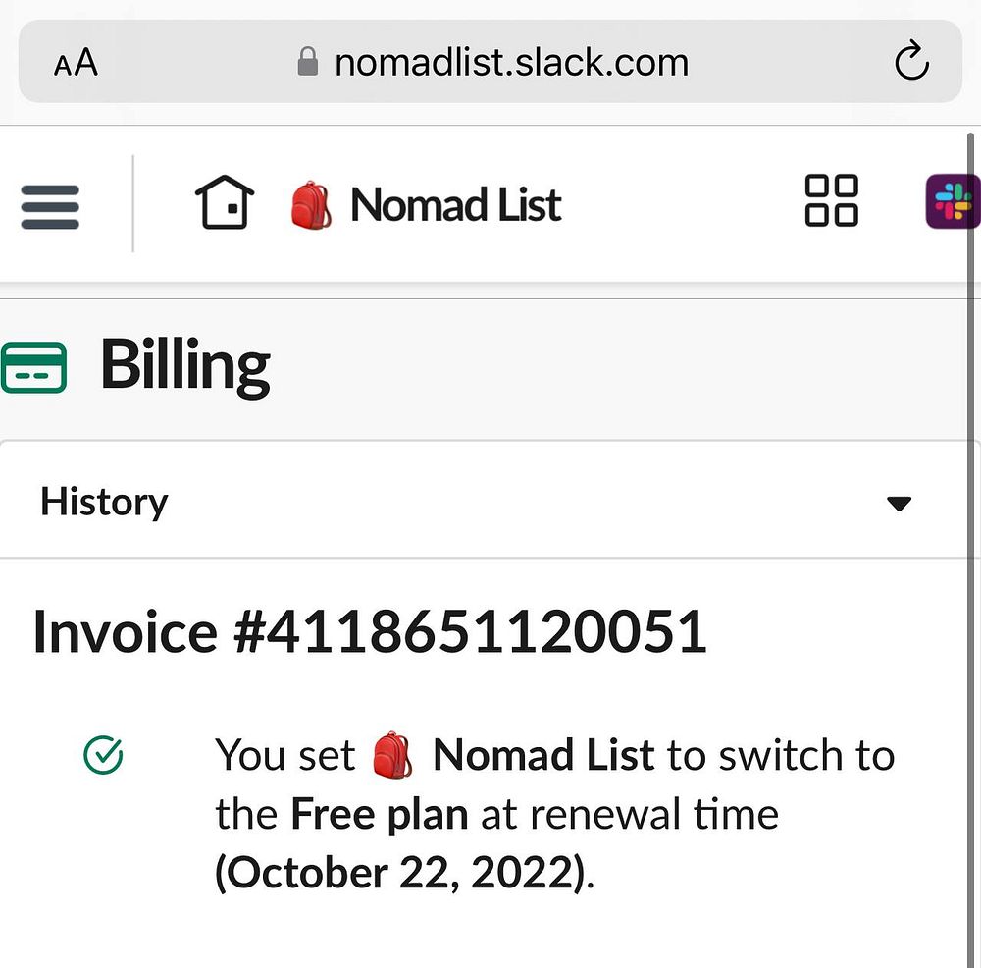Tap nomadlist.slack.com address bar
This screenshot has height=968, width=981.
point(510,64)
